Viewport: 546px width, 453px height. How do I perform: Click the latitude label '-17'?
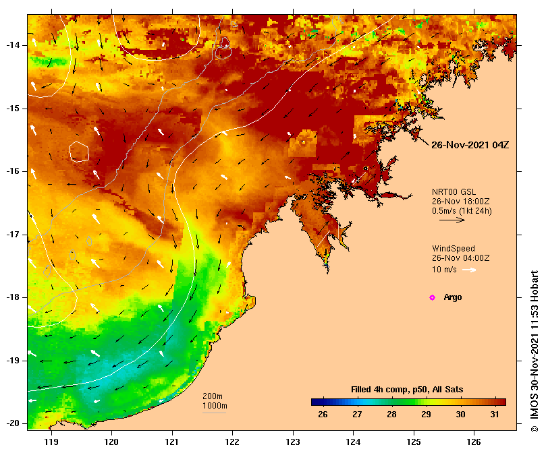pos(13,235)
